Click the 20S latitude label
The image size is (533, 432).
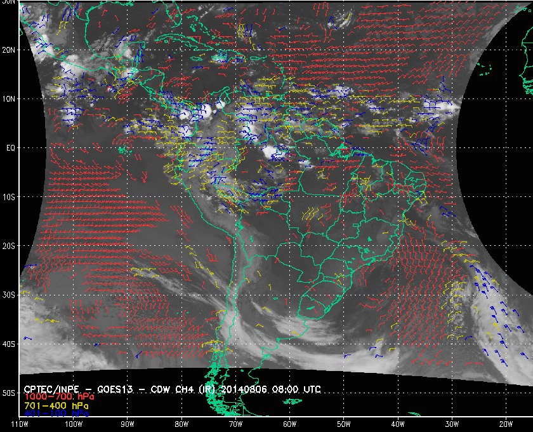pyautogui.click(x=8, y=246)
